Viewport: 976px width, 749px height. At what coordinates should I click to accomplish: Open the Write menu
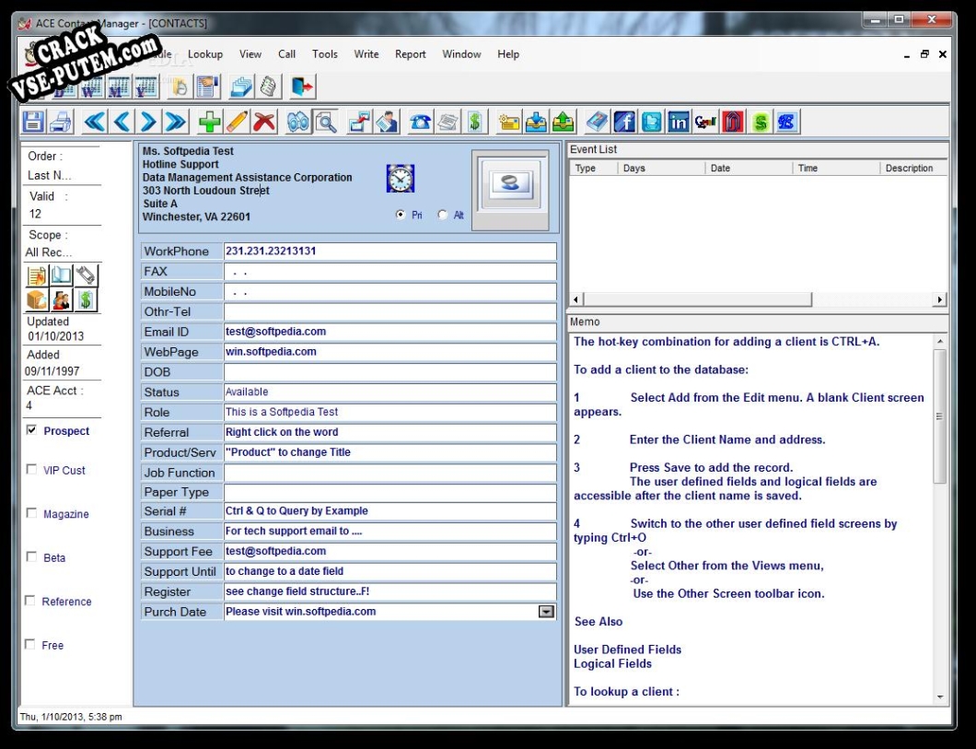(x=366, y=54)
